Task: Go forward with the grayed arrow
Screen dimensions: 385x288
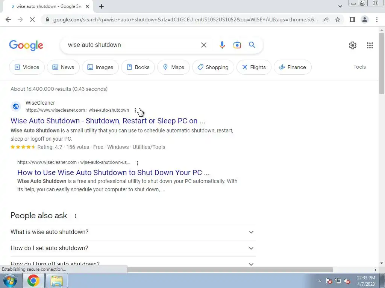Action: (x=20, y=19)
